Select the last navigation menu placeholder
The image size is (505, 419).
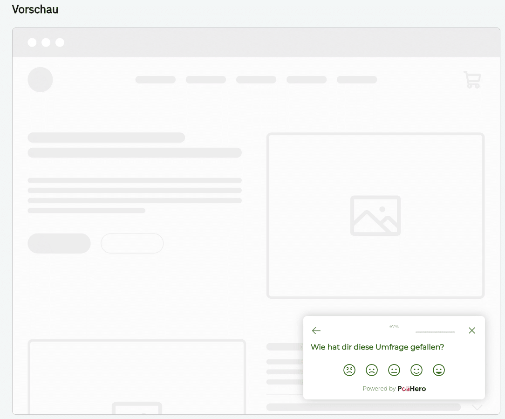click(x=357, y=80)
